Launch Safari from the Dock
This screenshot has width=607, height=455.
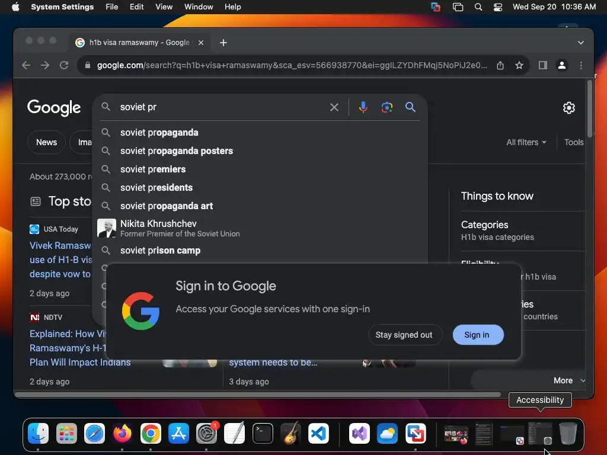(x=94, y=433)
